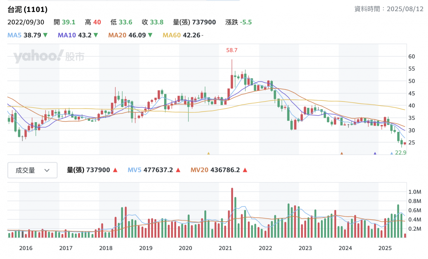Click the red up arrow beside MV20 value

click(x=245, y=170)
